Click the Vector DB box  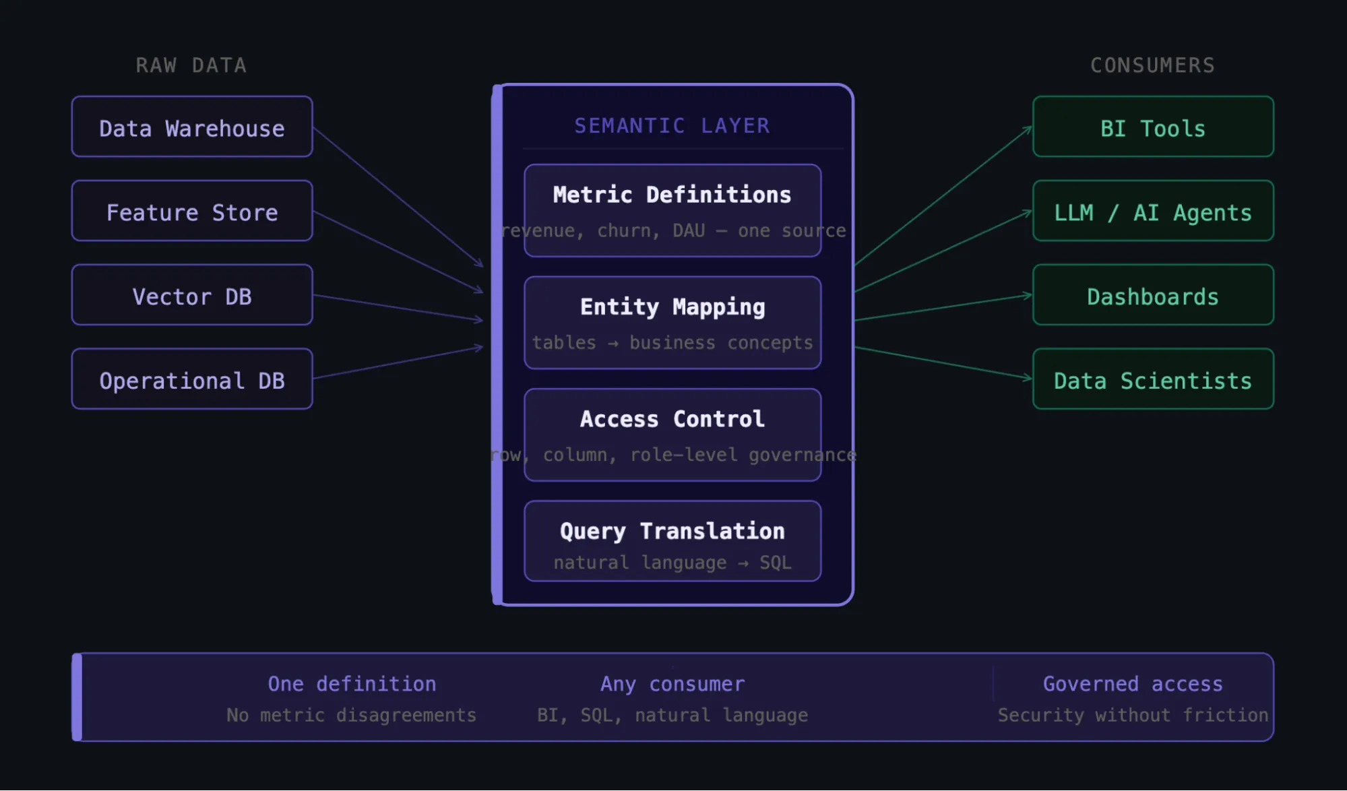click(x=192, y=295)
